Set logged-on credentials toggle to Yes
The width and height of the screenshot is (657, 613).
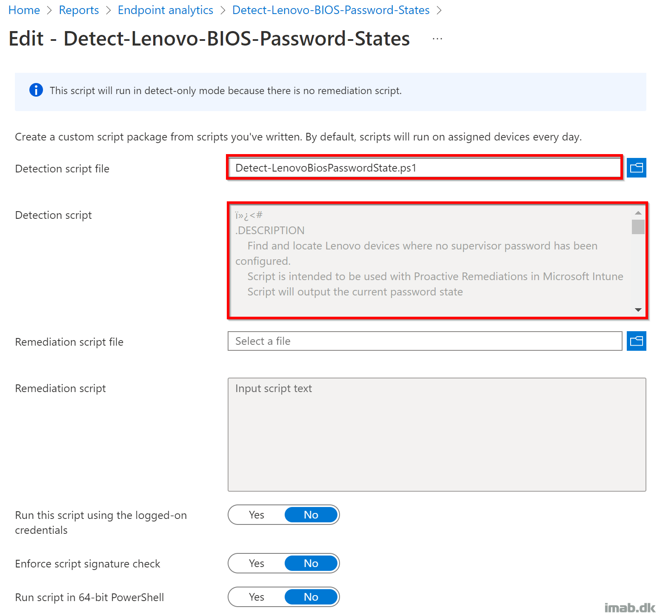(x=257, y=515)
